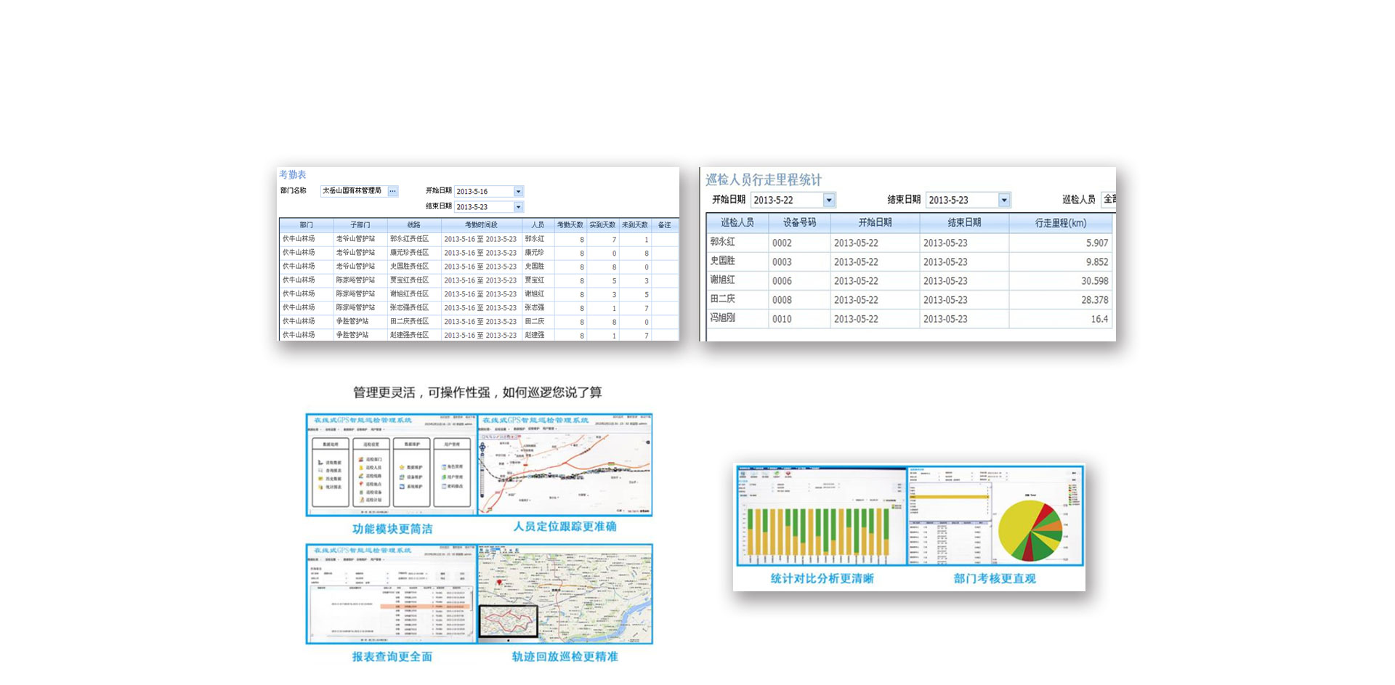The width and height of the screenshot is (1395, 685).
Task: Open the attendance 开始日期 2013-5-16 dropdown
Action: pos(518,192)
